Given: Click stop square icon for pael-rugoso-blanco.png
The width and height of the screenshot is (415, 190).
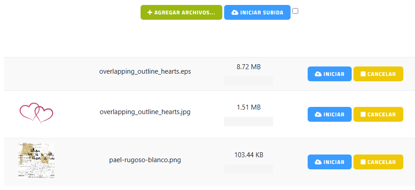Looking at the screenshot, I should pos(363,162).
